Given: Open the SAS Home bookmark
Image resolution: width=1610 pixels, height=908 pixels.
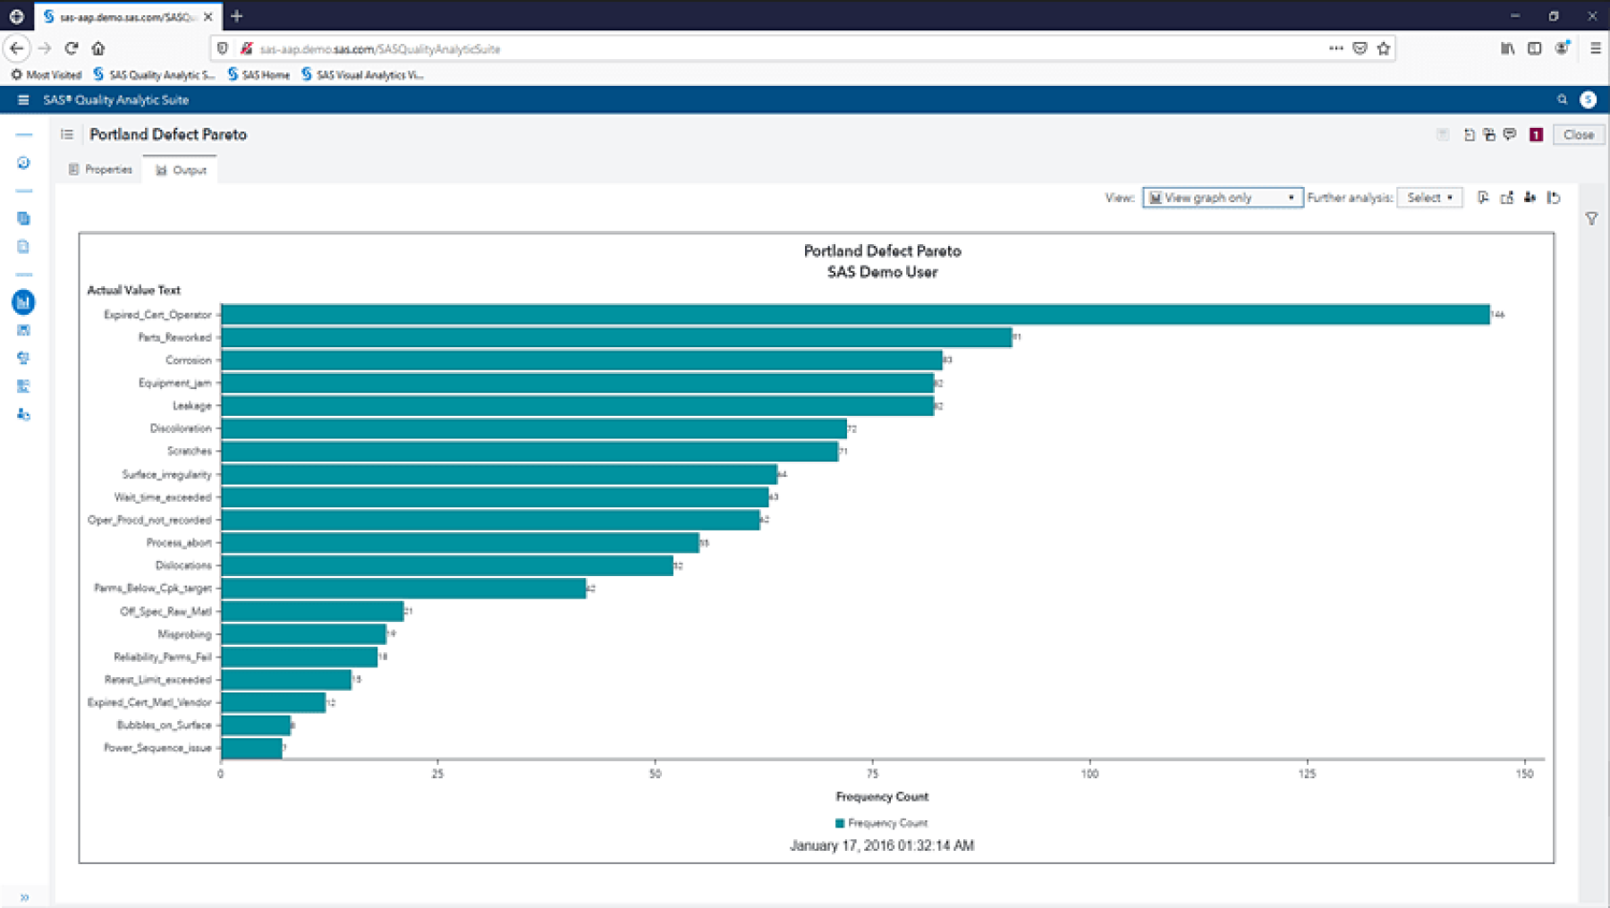Looking at the screenshot, I should pyautogui.click(x=258, y=75).
